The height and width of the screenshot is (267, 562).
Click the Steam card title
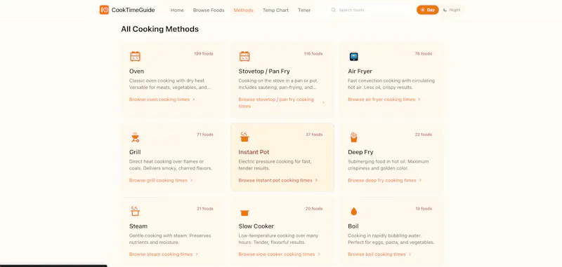(x=138, y=226)
